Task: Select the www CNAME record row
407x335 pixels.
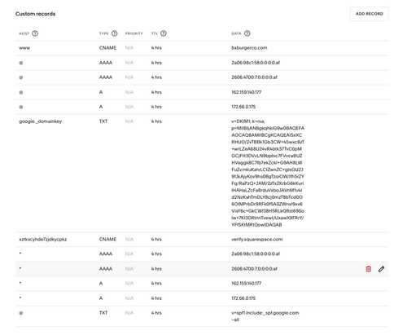Action: click(x=202, y=48)
